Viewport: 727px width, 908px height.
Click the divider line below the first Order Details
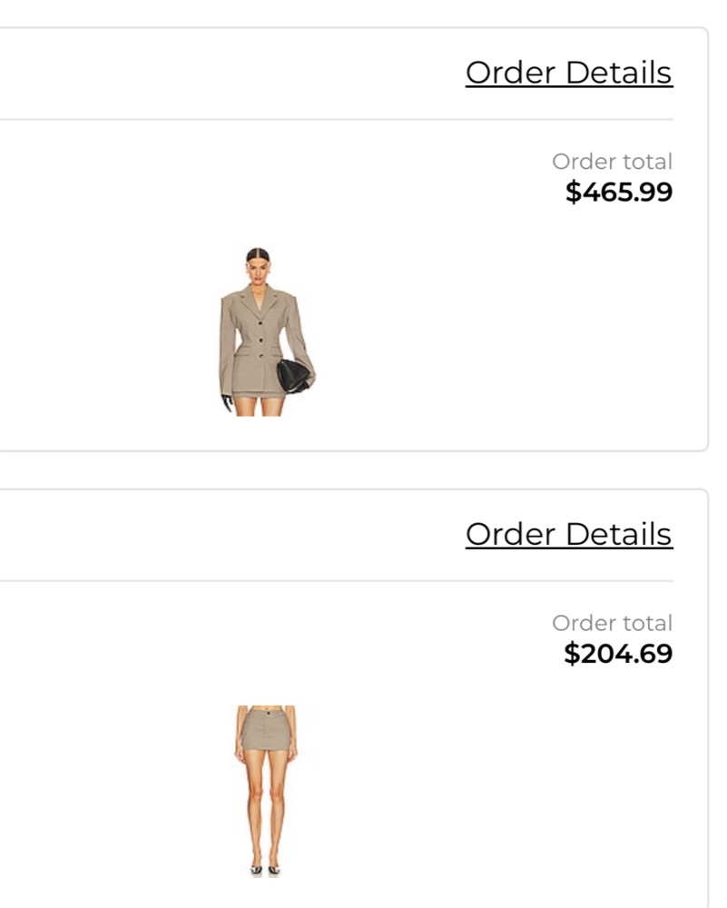[x=363, y=119]
